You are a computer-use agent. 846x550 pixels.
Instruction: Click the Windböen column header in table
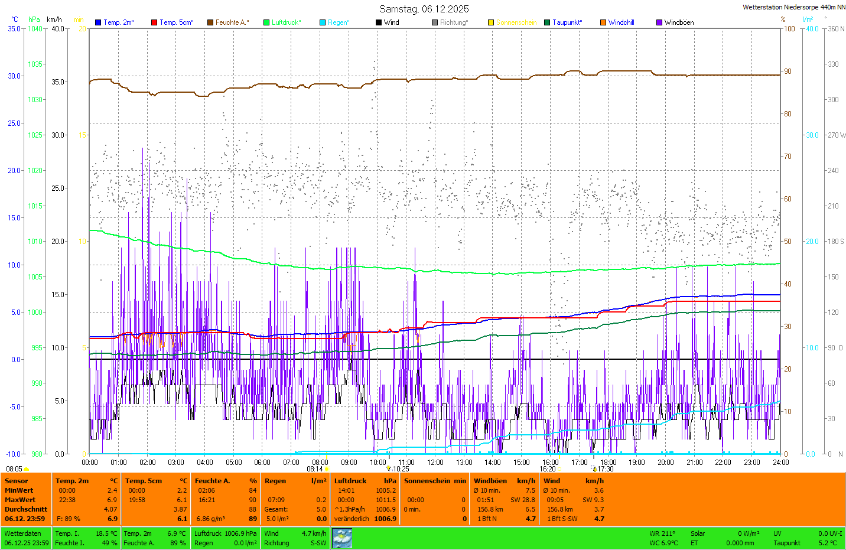[x=490, y=481]
